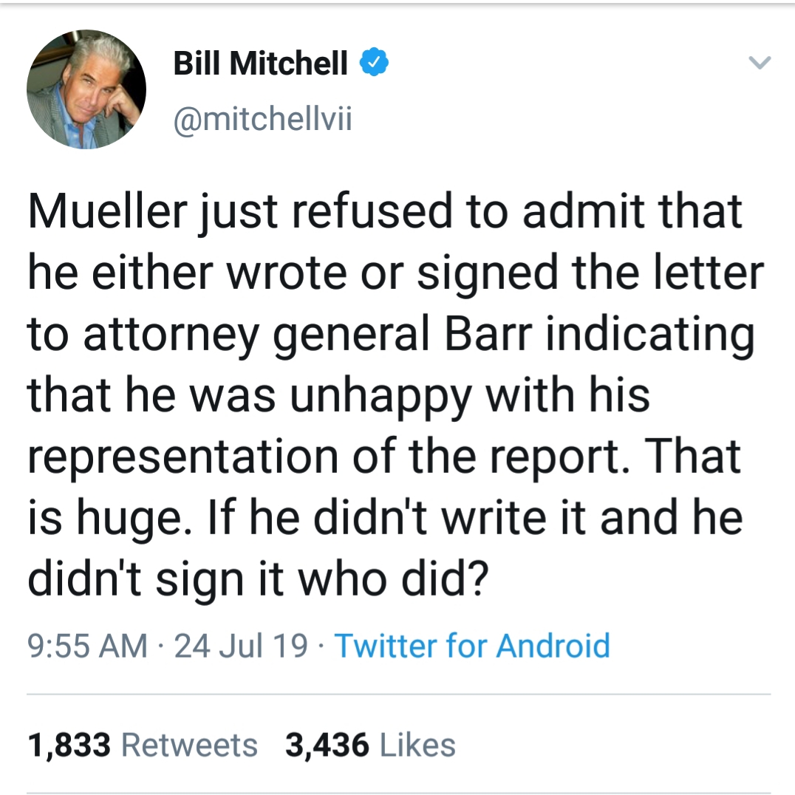The height and width of the screenshot is (795, 795).
Task: Click the question 'who did?' text
Action: 394,579
